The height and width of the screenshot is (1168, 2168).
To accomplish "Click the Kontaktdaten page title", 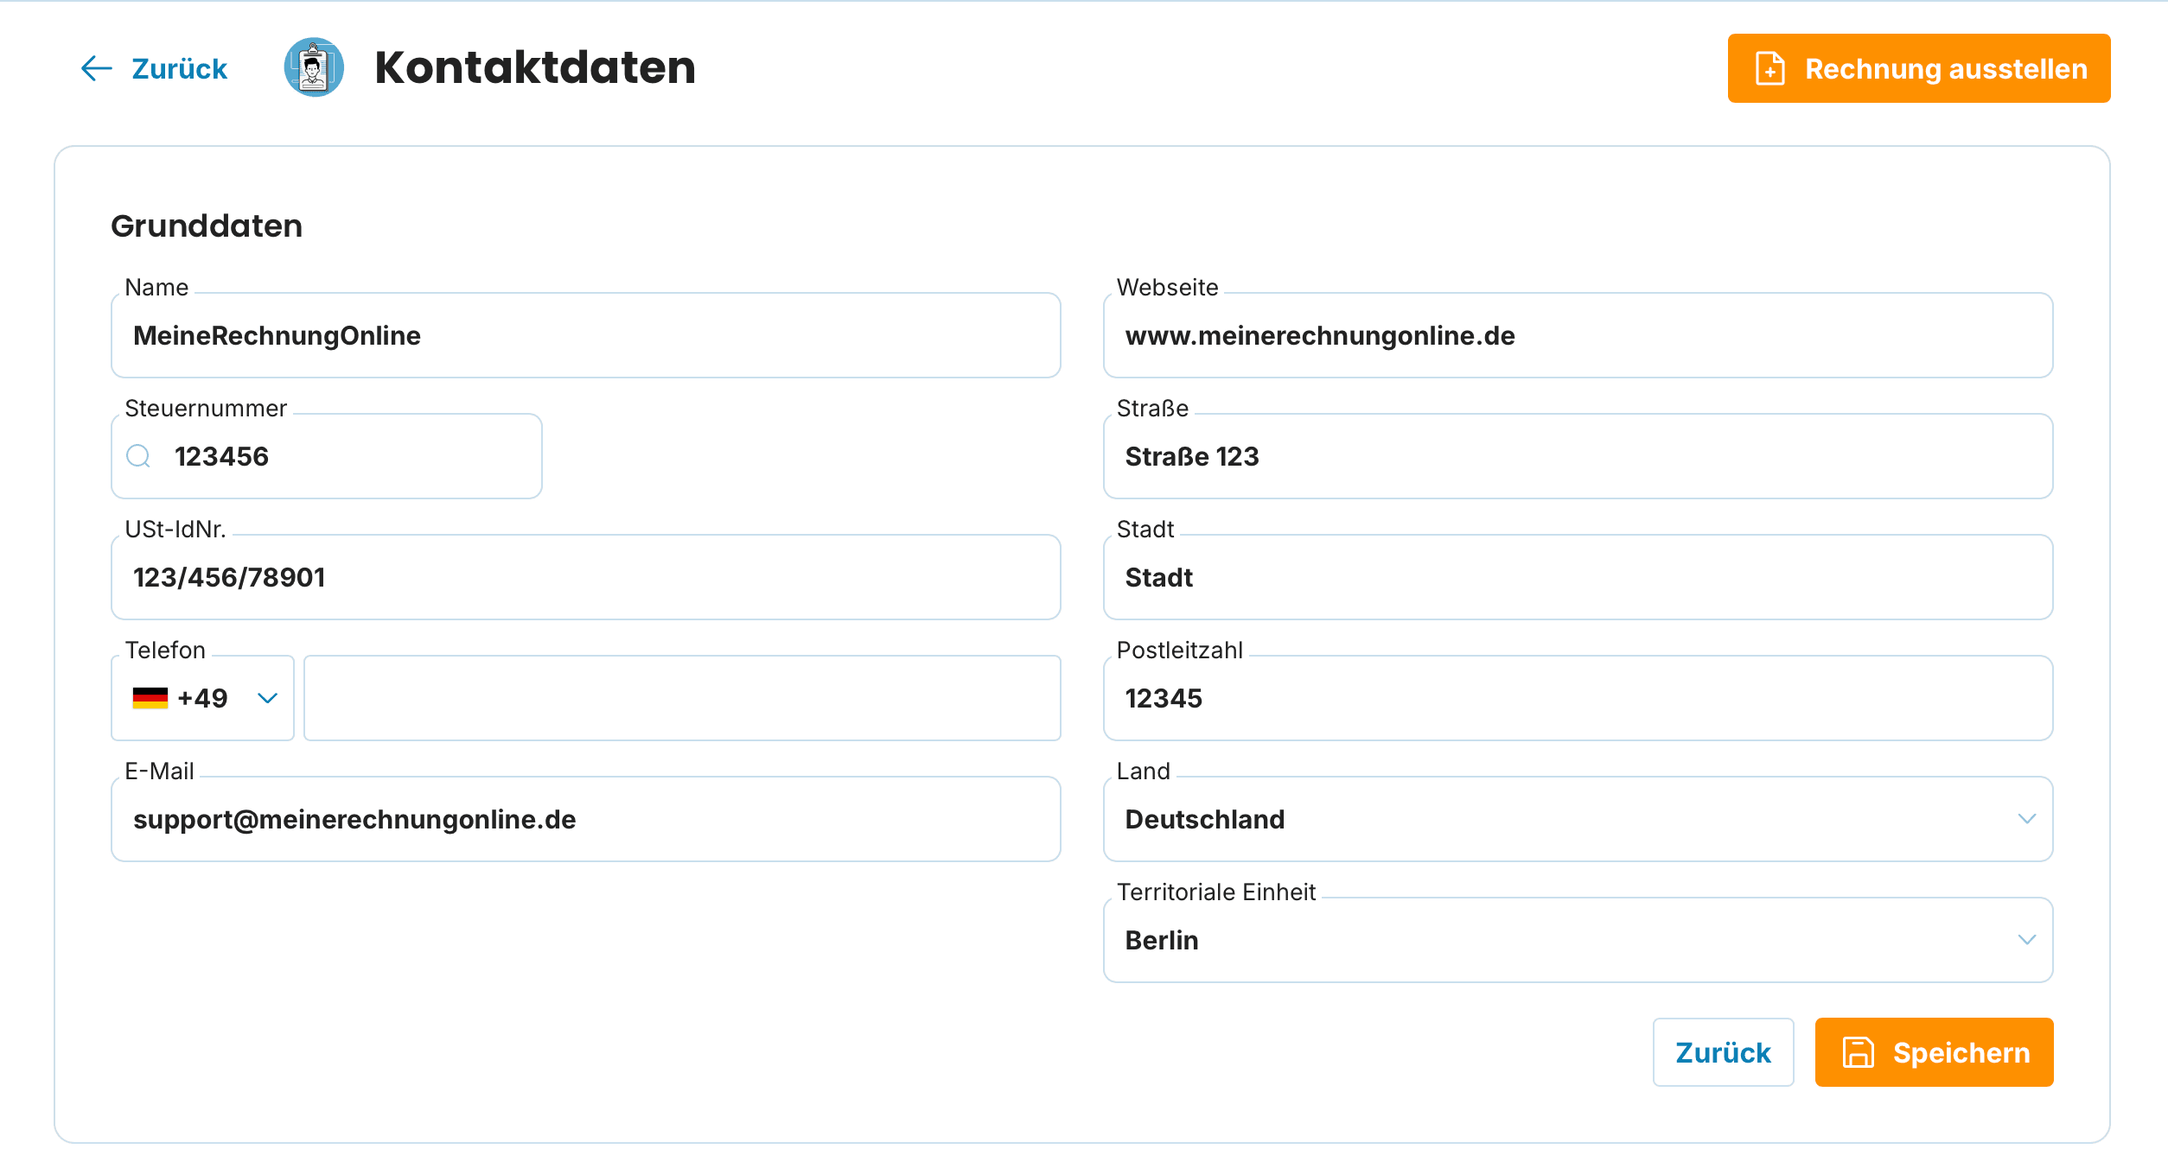I will coord(535,67).
